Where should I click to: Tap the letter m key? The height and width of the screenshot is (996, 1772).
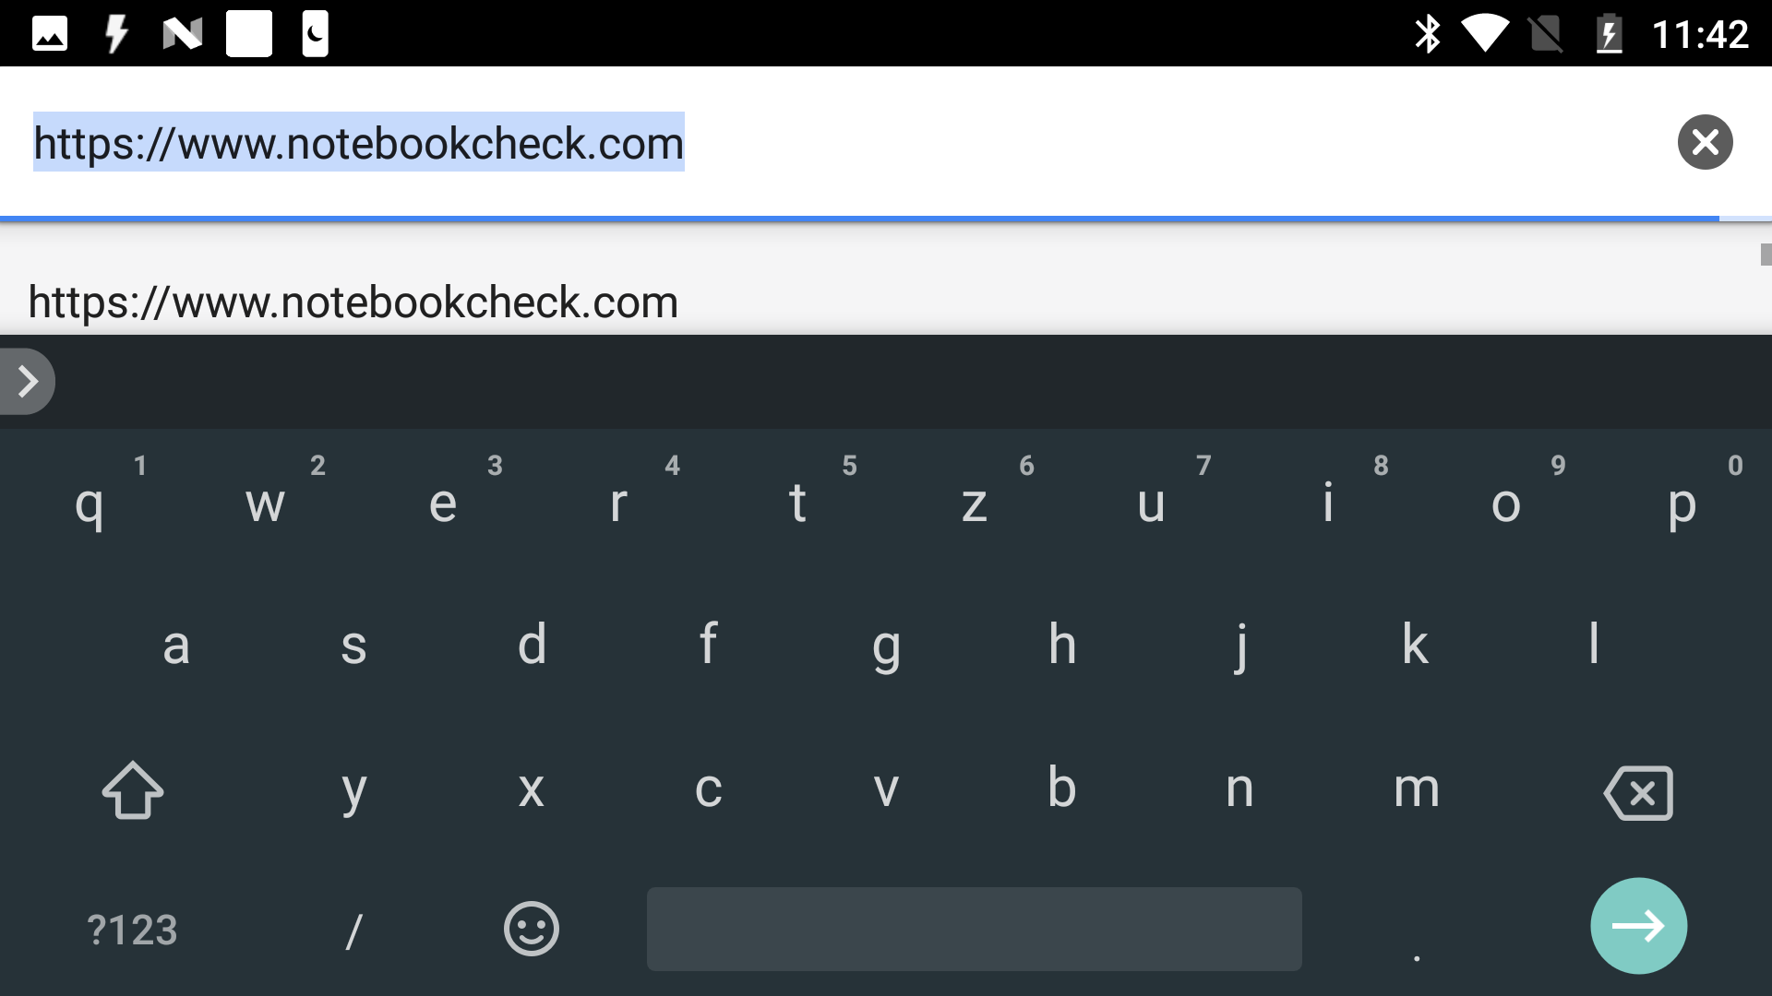pyautogui.click(x=1416, y=789)
